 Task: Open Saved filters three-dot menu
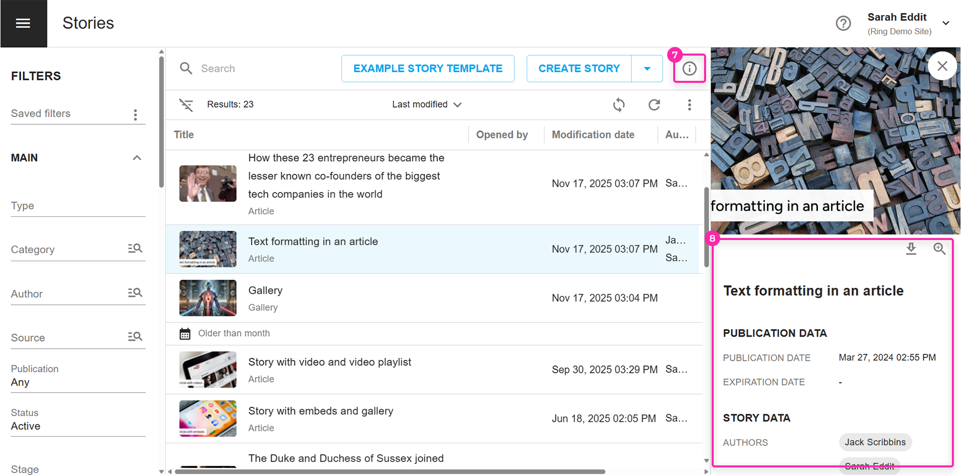coord(136,115)
